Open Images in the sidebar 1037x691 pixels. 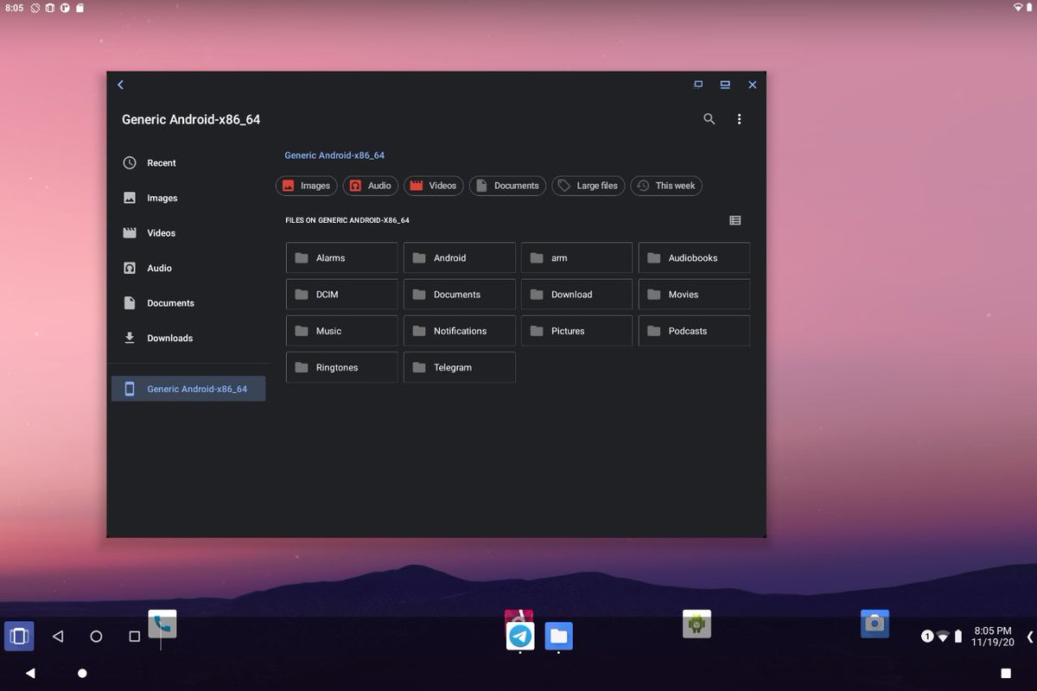[188, 198]
